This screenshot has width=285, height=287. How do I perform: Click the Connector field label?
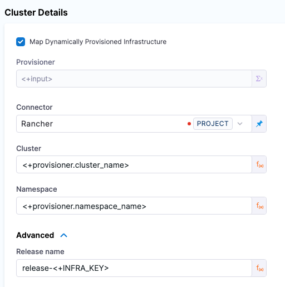35,107
